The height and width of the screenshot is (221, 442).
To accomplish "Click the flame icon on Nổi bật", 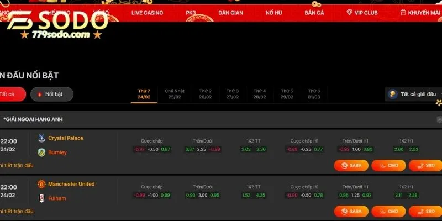I will [x=39, y=94].
